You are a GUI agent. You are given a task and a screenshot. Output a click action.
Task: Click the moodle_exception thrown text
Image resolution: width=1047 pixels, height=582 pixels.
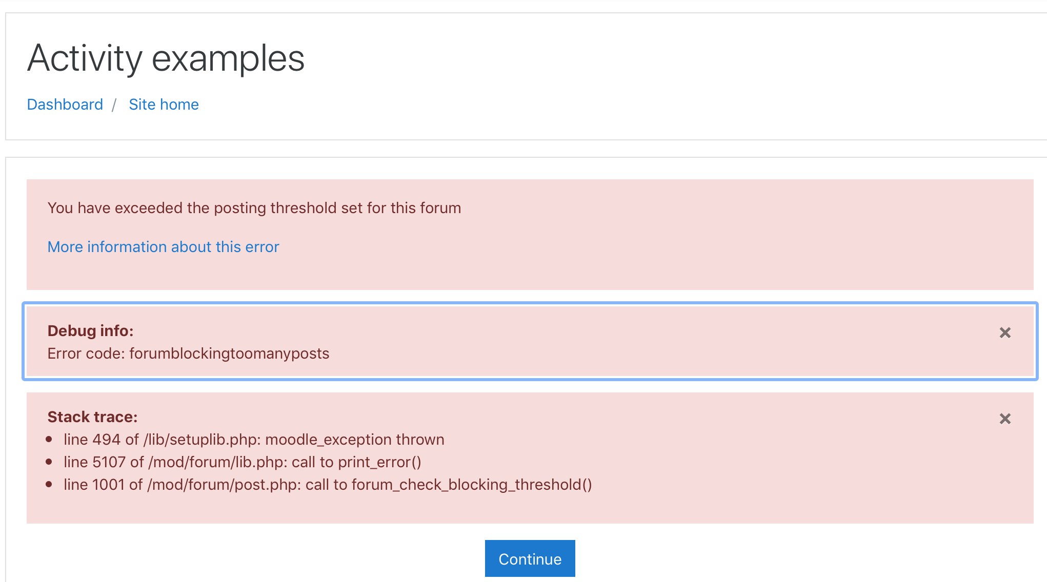pyautogui.click(x=355, y=440)
